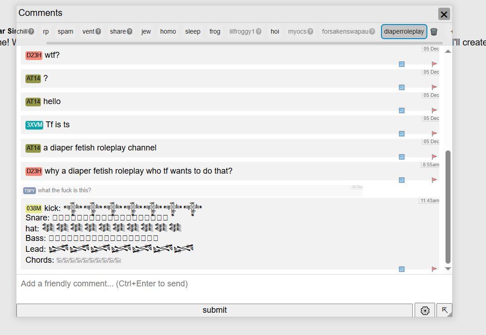Go to the sleep channel tab
This screenshot has width=486, height=335.
[193, 32]
